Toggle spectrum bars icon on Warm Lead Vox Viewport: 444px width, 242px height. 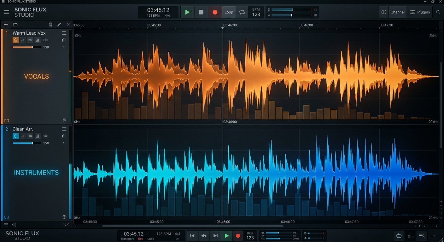pyautogui.click(x=38, y=40)
